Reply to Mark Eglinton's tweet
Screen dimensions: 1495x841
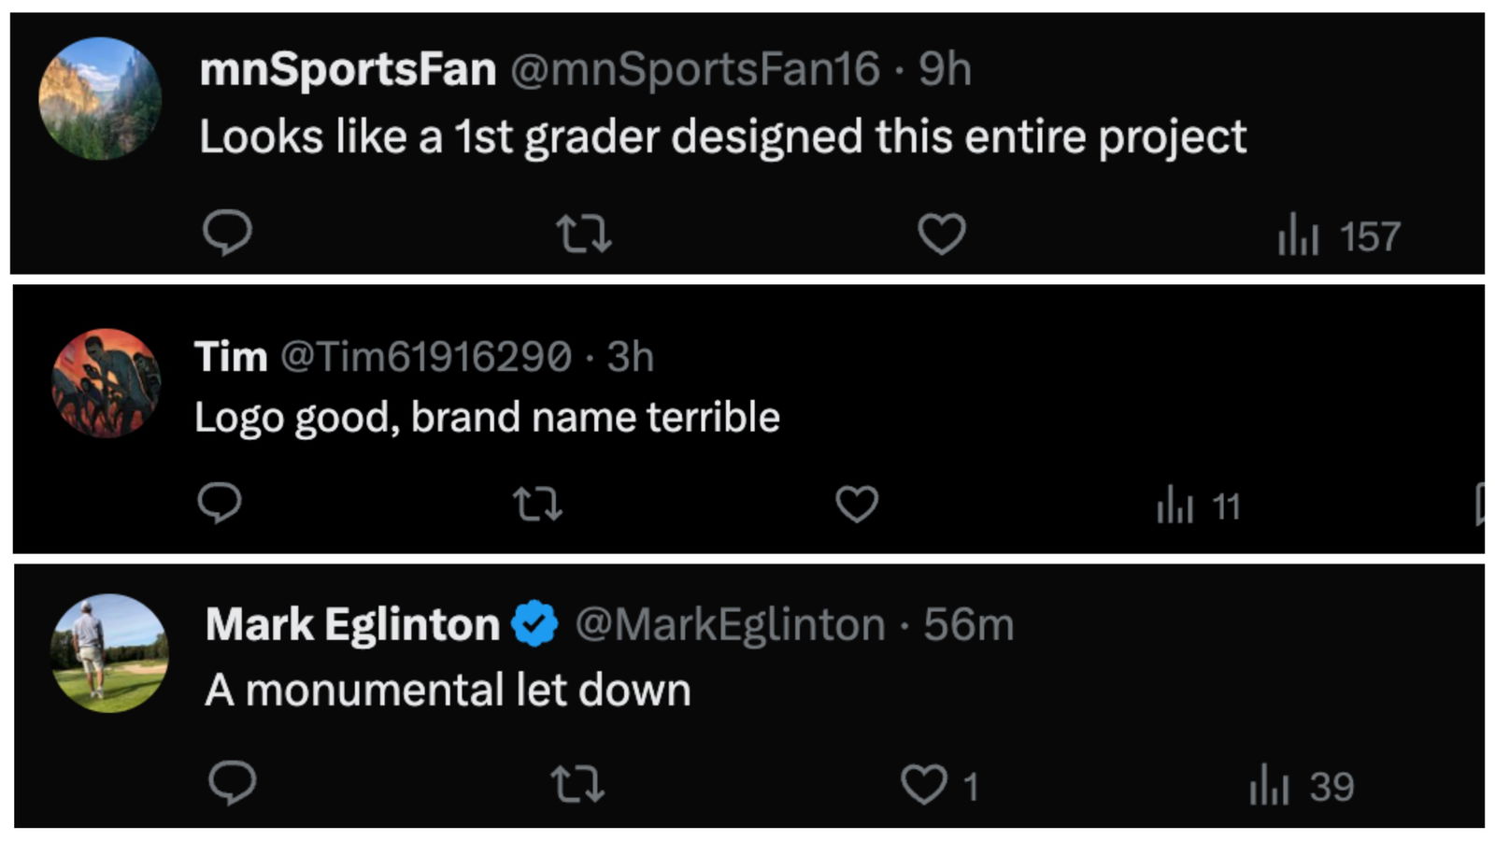pyautogui.click(x=232, y=783)
